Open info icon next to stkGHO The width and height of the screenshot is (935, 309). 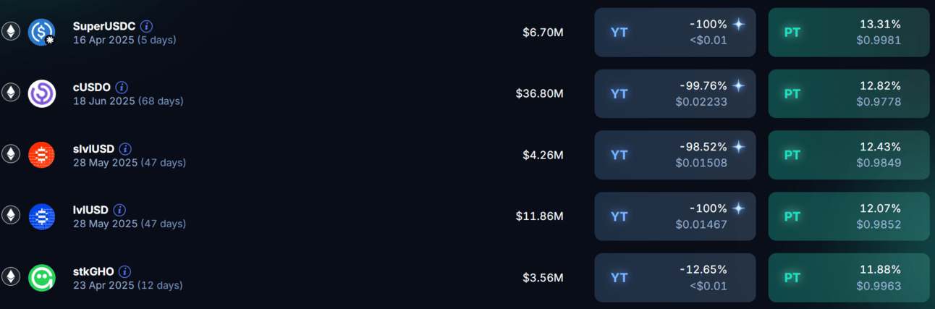click(125, 272)
